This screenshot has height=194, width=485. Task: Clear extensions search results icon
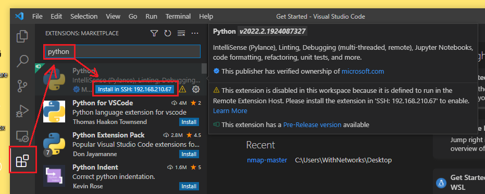click(181, 33)
